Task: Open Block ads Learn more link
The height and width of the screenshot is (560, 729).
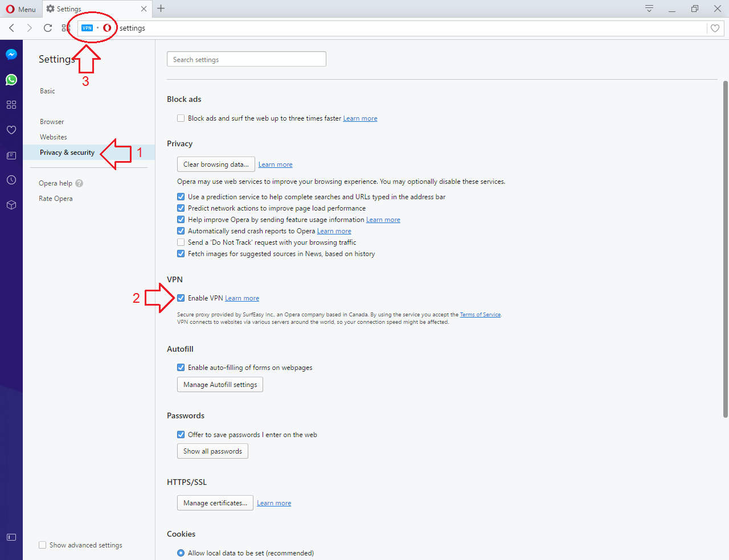Action: pyautogui.click(x=360, y=118)
